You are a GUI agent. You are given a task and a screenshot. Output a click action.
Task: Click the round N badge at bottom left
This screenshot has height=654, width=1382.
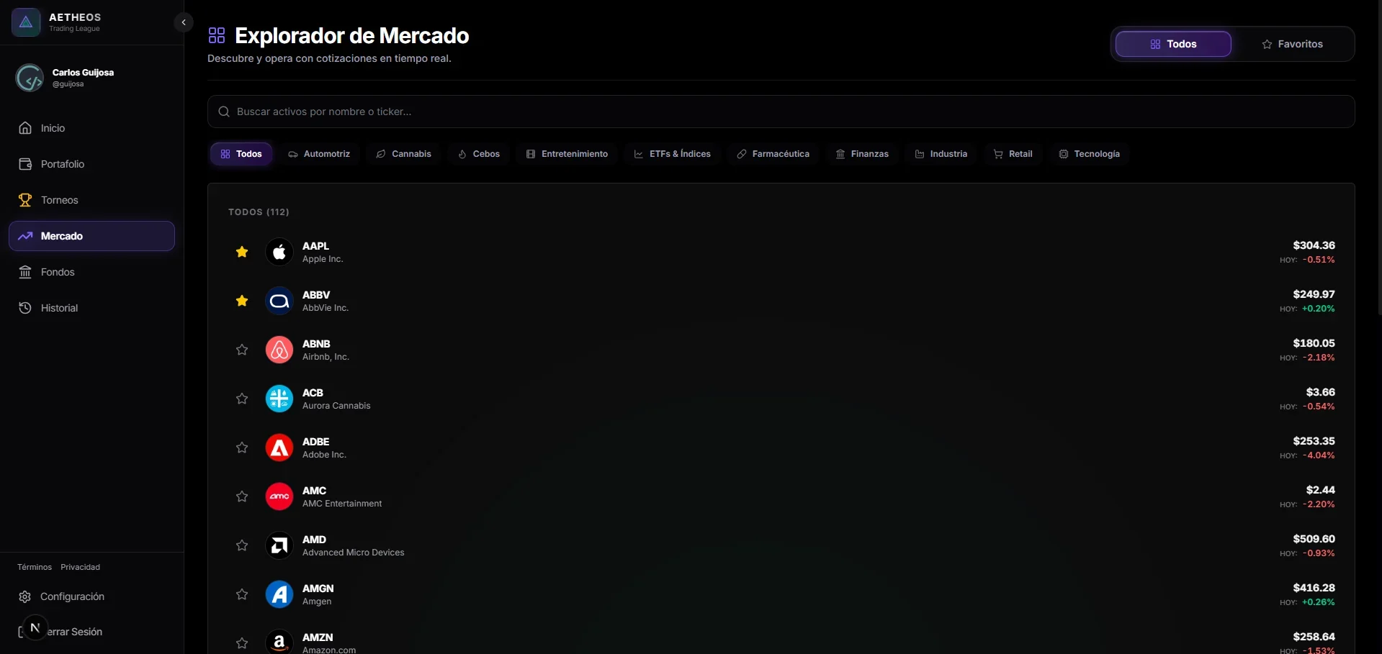(x=35, y=627)
